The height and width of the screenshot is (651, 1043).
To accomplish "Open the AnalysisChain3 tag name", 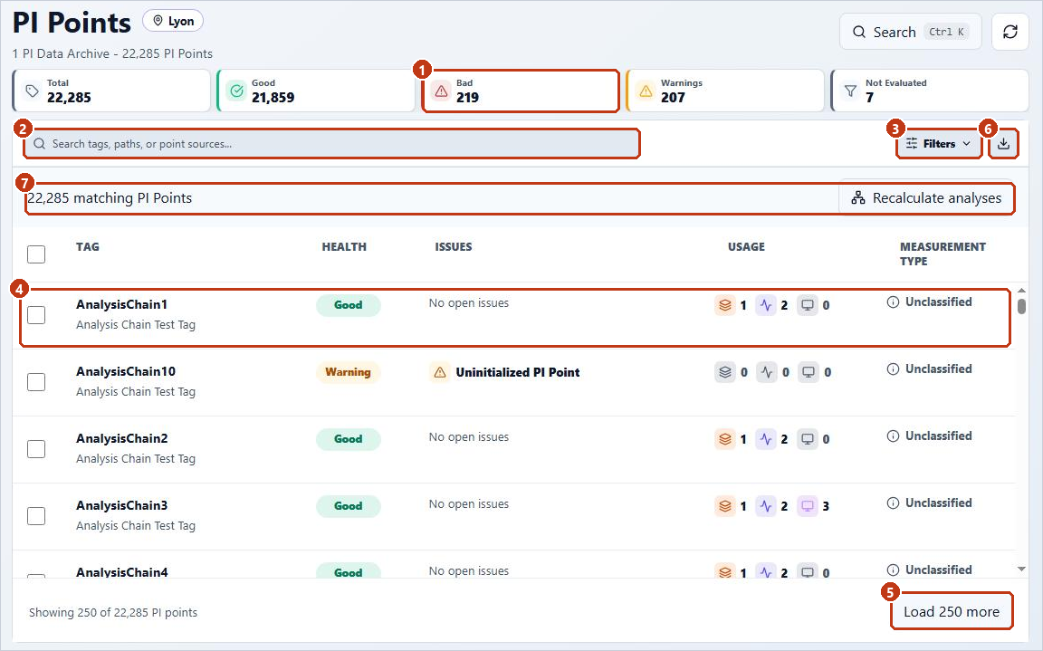I will [x=121, y=505].
